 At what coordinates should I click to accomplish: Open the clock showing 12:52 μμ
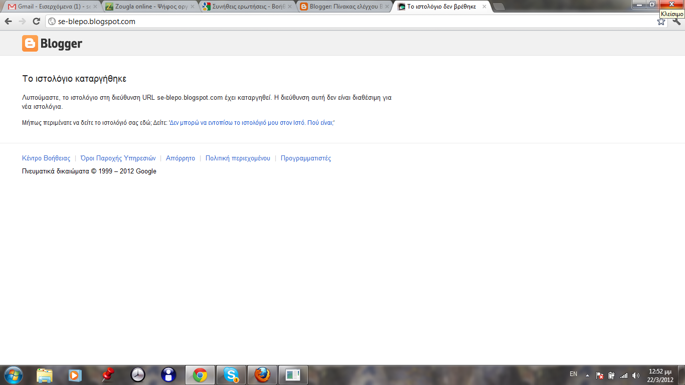[x=660, y=375]
